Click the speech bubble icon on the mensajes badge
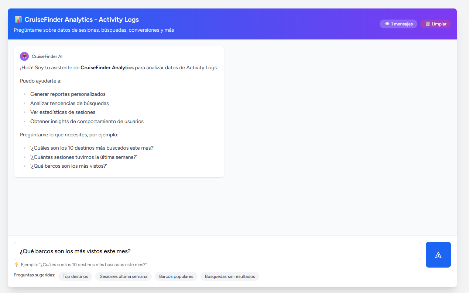The image size is (469, 293). (x=386, y=24)
